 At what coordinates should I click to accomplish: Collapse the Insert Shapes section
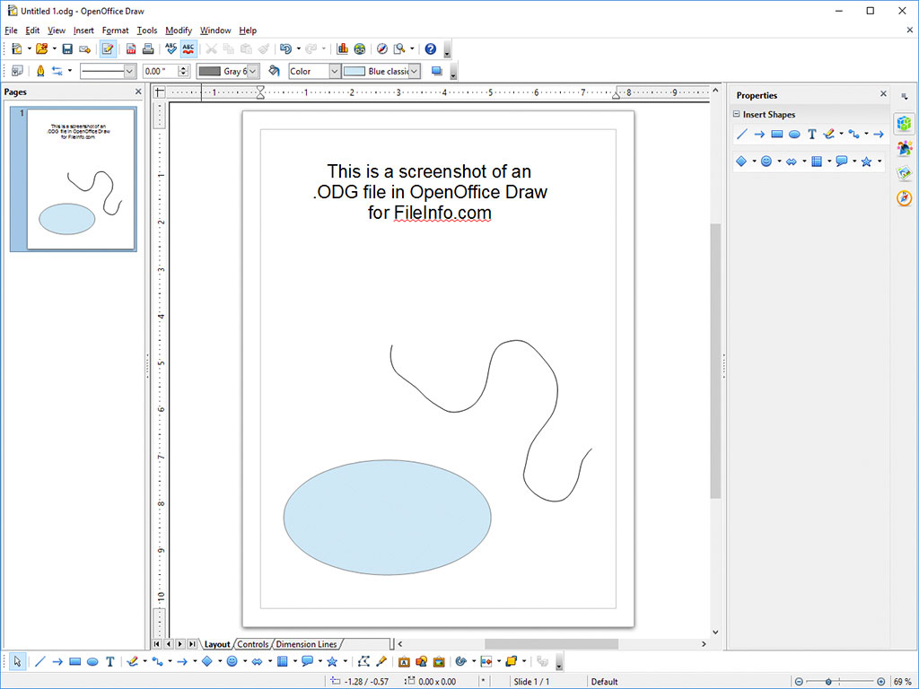point(737,115)
